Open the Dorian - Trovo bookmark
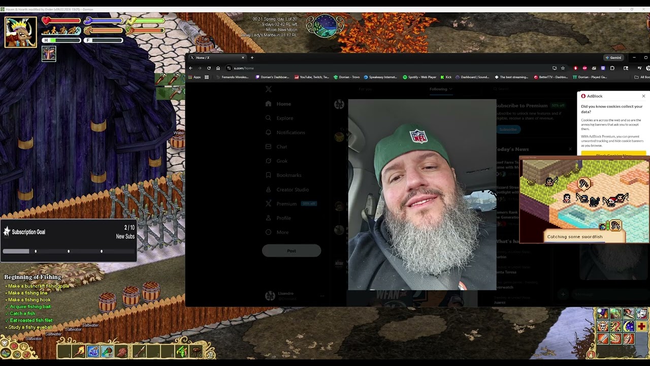 pyautogui.click(x=347, y=77)
